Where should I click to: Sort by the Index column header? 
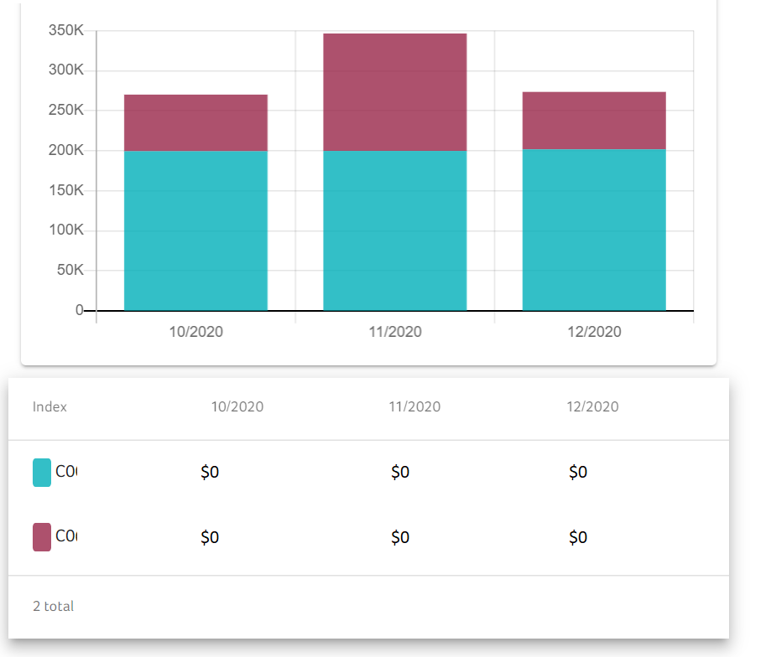(49, 407)
